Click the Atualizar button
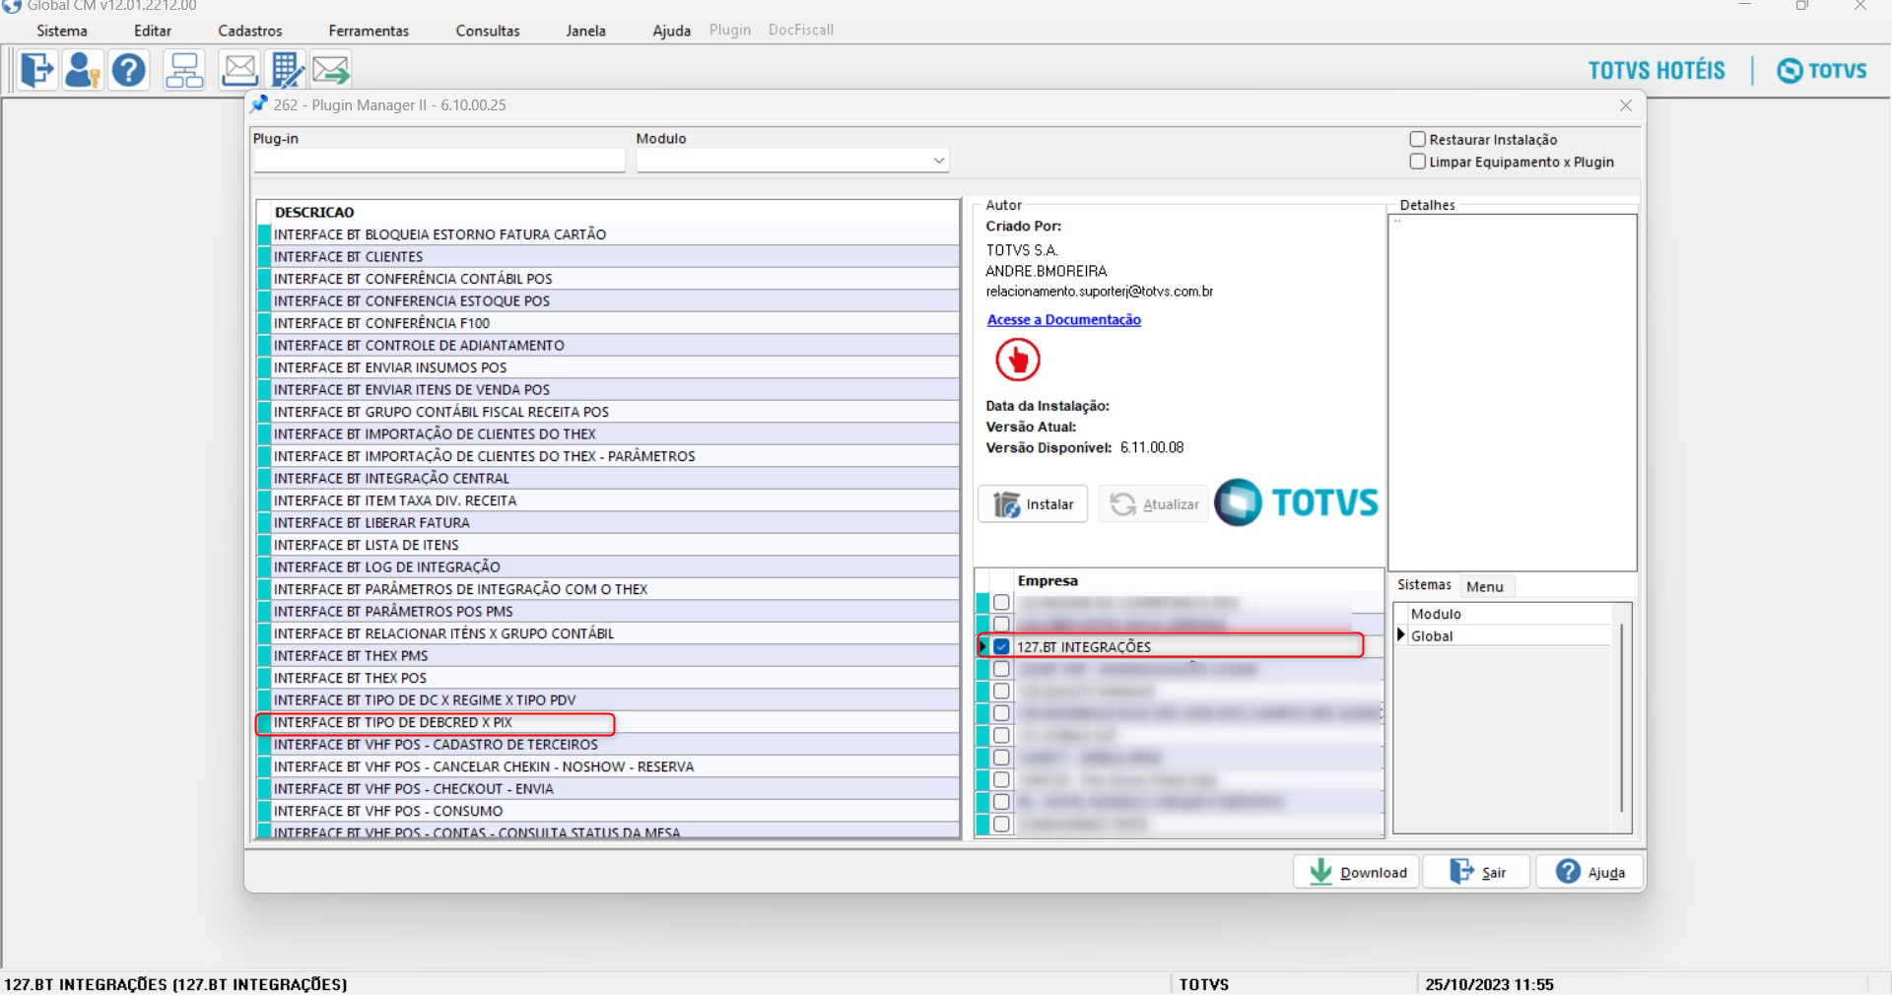 (x=1154, y=504)
